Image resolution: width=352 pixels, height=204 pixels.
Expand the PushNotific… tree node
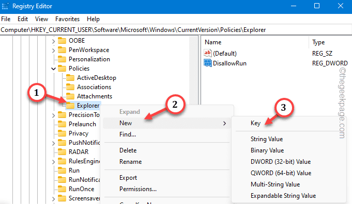53,143
